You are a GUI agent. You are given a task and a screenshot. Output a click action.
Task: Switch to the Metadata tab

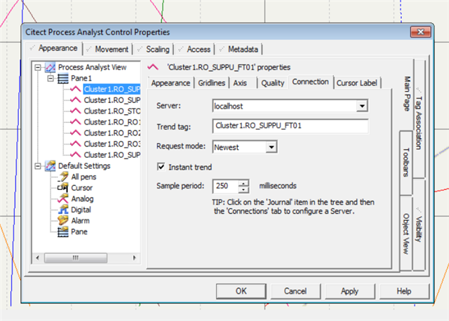pos(239,49)
